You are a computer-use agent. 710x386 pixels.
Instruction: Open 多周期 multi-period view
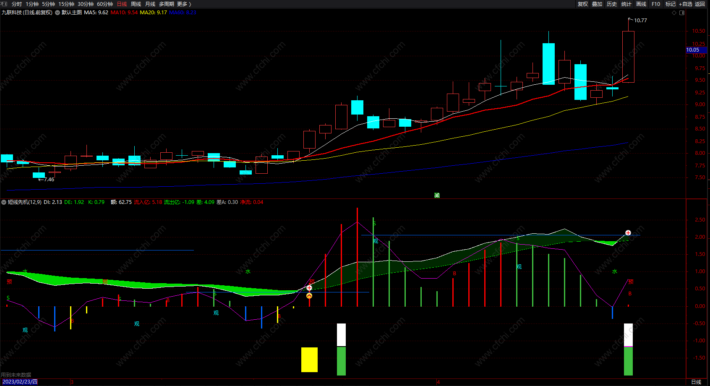click(x=167, y=4)
